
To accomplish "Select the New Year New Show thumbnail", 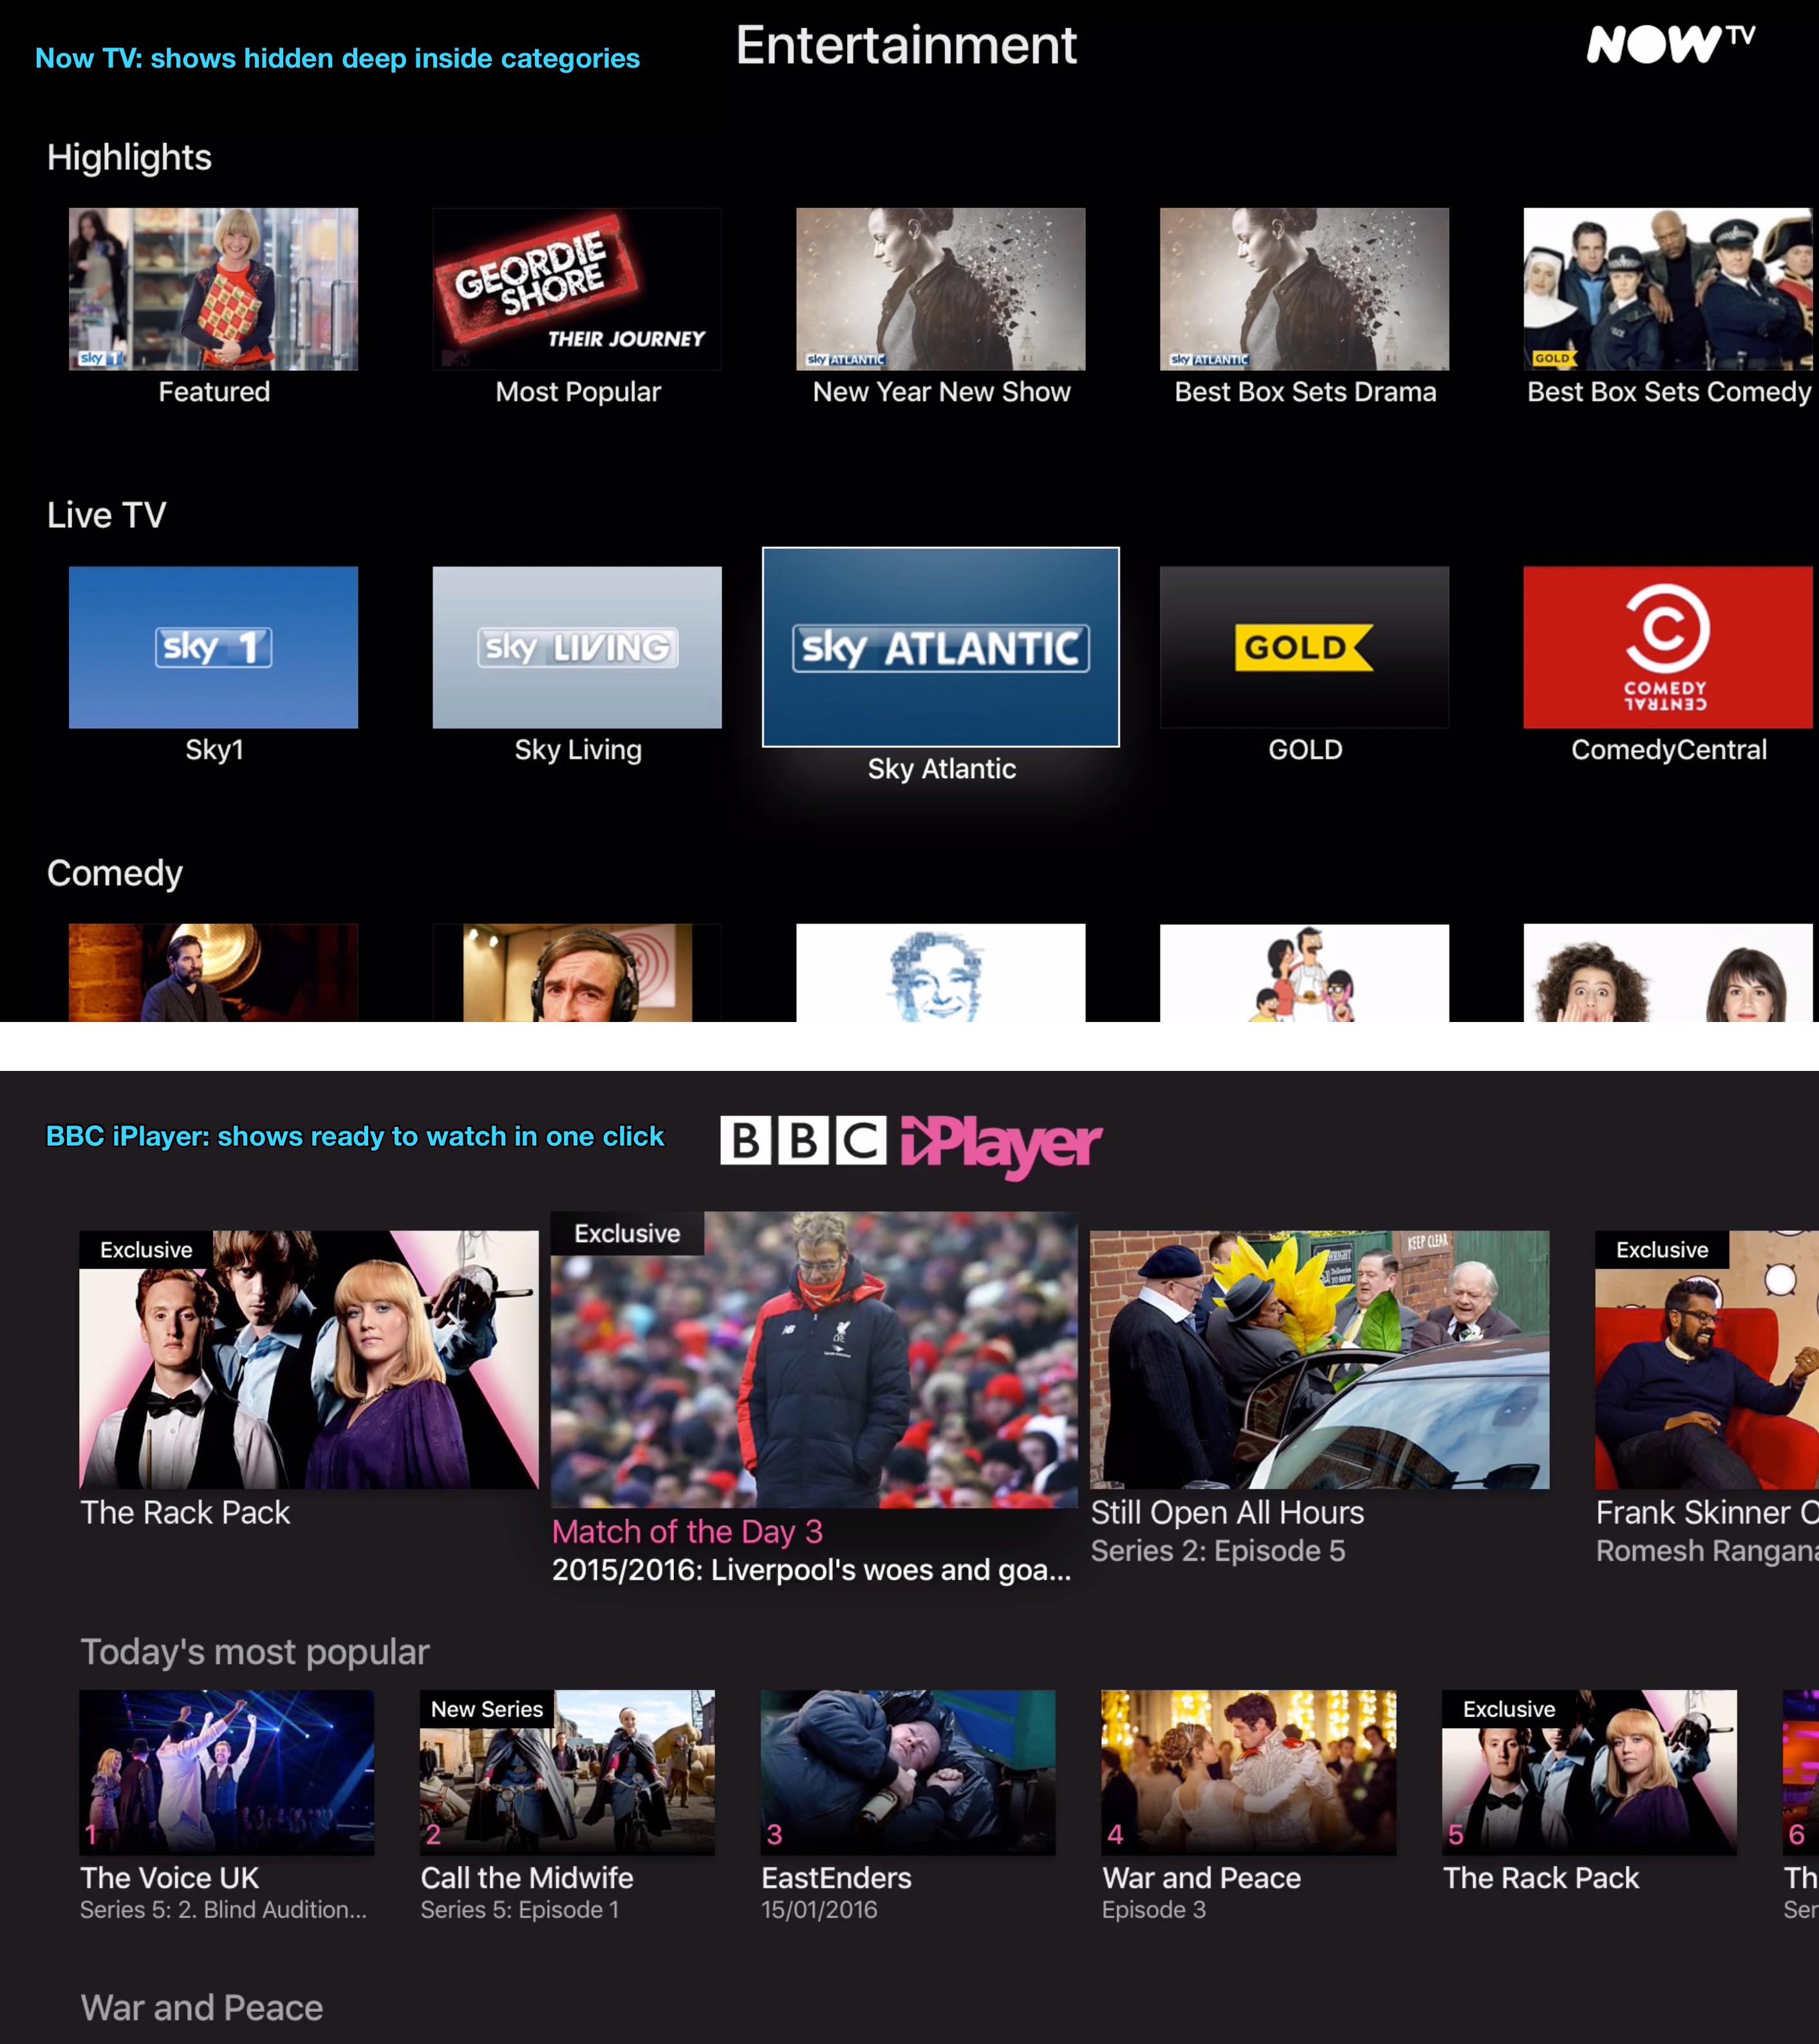I will pyautogui.click(x=940, y=289).
